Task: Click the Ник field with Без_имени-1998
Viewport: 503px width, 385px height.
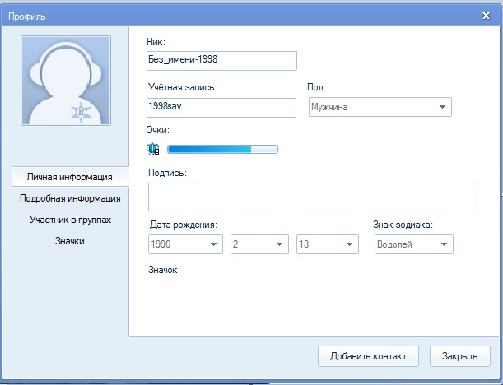Action: pos(220,61)
